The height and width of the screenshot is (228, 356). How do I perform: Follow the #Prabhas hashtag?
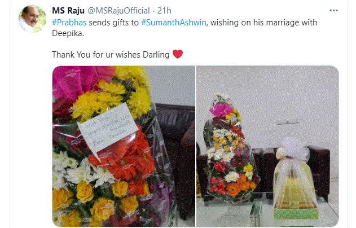(69, 23)
